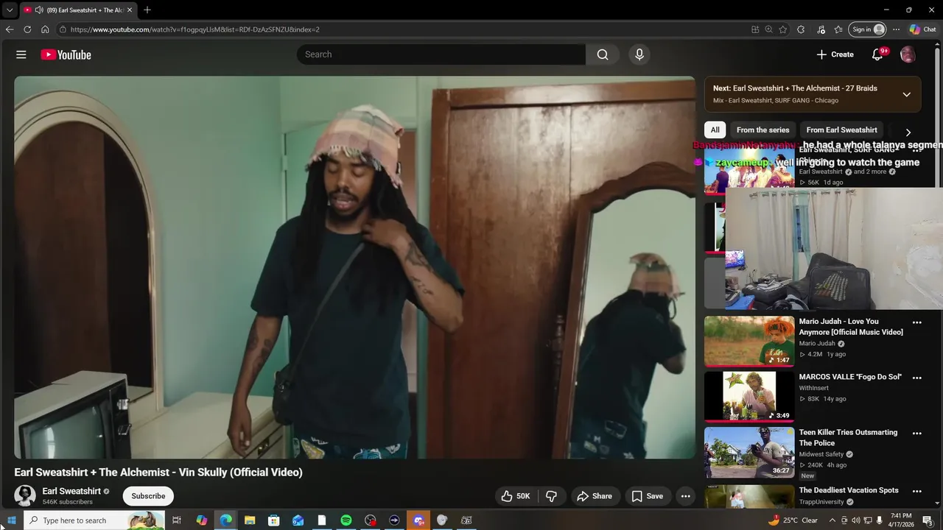Like the Vin Skully video

(516, 496)
